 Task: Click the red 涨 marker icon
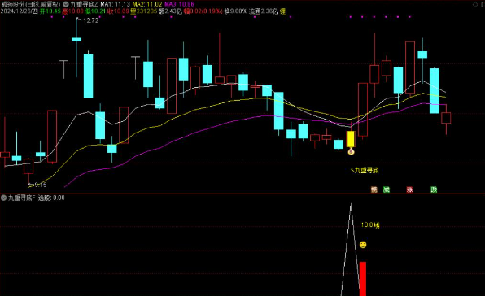coord(409,189)
